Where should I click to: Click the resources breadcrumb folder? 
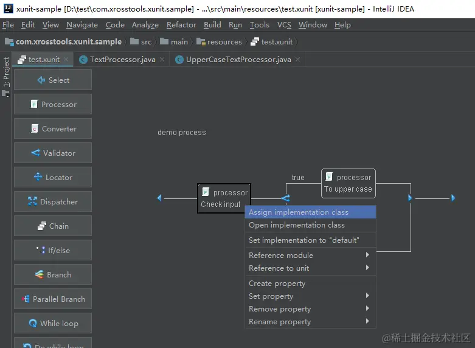tap(219, 42)
